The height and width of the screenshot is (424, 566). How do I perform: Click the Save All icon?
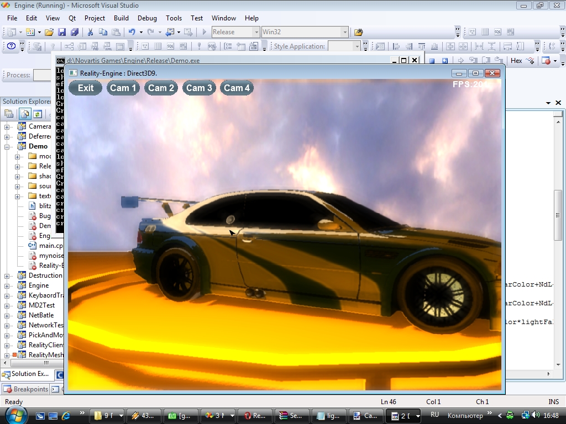click(74, 32)
